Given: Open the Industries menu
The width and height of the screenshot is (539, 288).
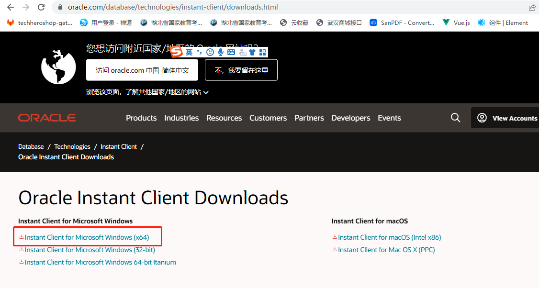Looking at the screenshot, I should click(x=181, y=118).
